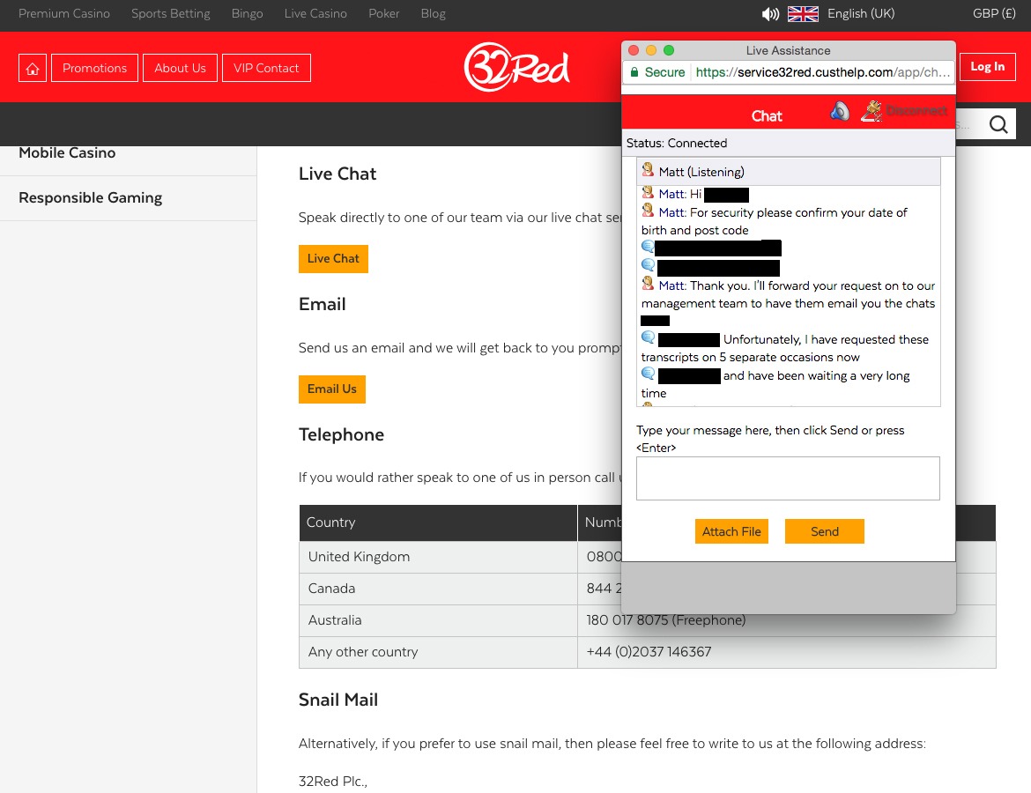Click the Log In button
The width and height of the screenshot is (1031, 793).
987,67
